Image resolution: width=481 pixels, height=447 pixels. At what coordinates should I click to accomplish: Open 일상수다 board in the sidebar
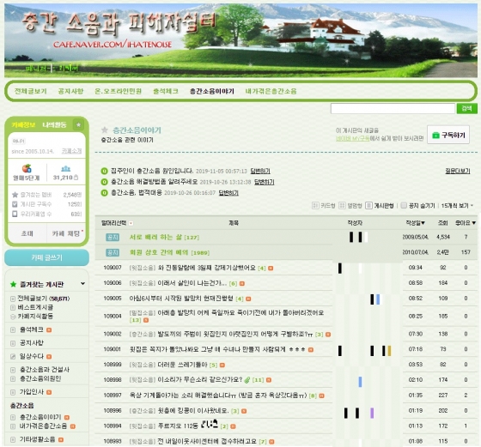coord(31,356)
